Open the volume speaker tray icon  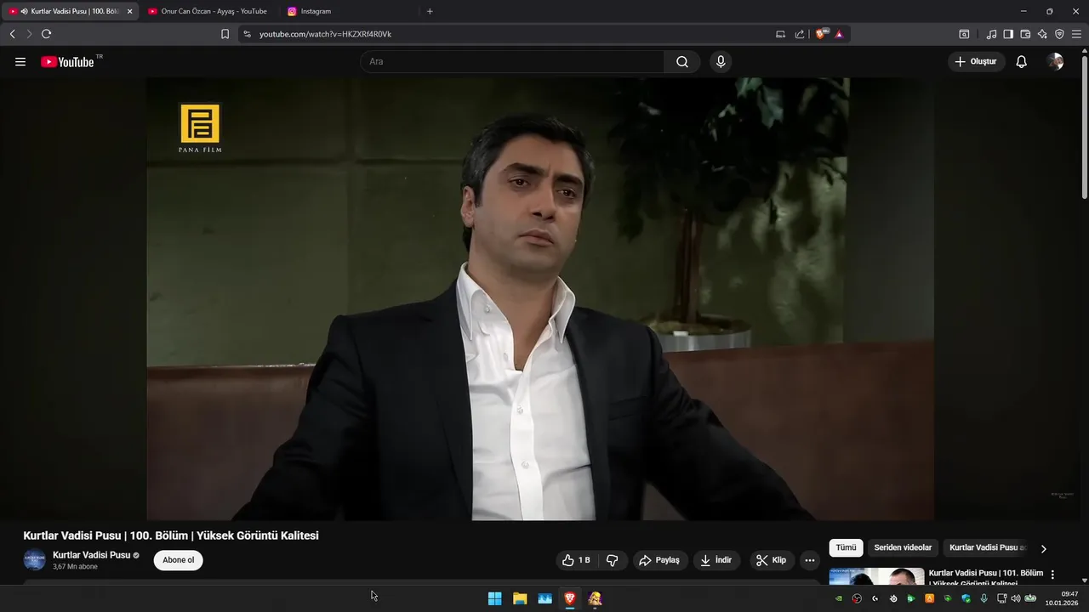1016,598
